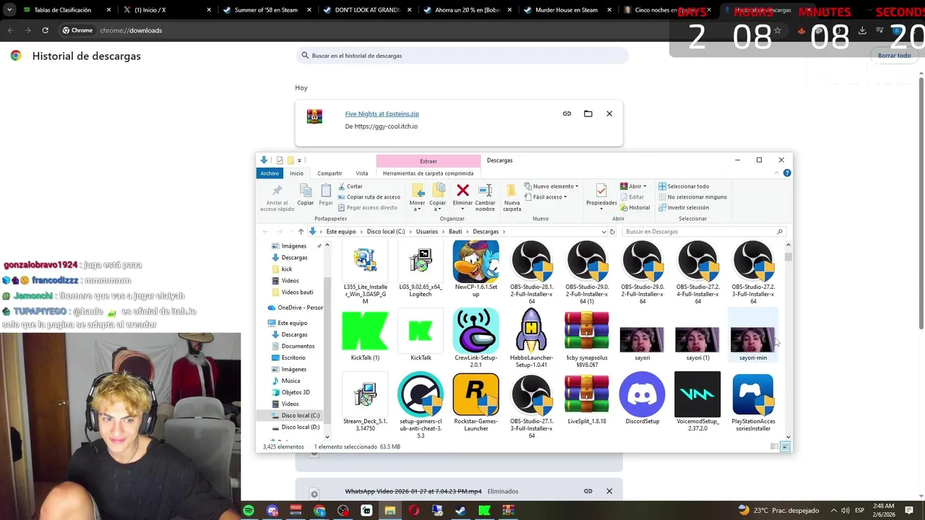
Task: Switch to the Vista ribbon tab
Action: tap(362, 173)
